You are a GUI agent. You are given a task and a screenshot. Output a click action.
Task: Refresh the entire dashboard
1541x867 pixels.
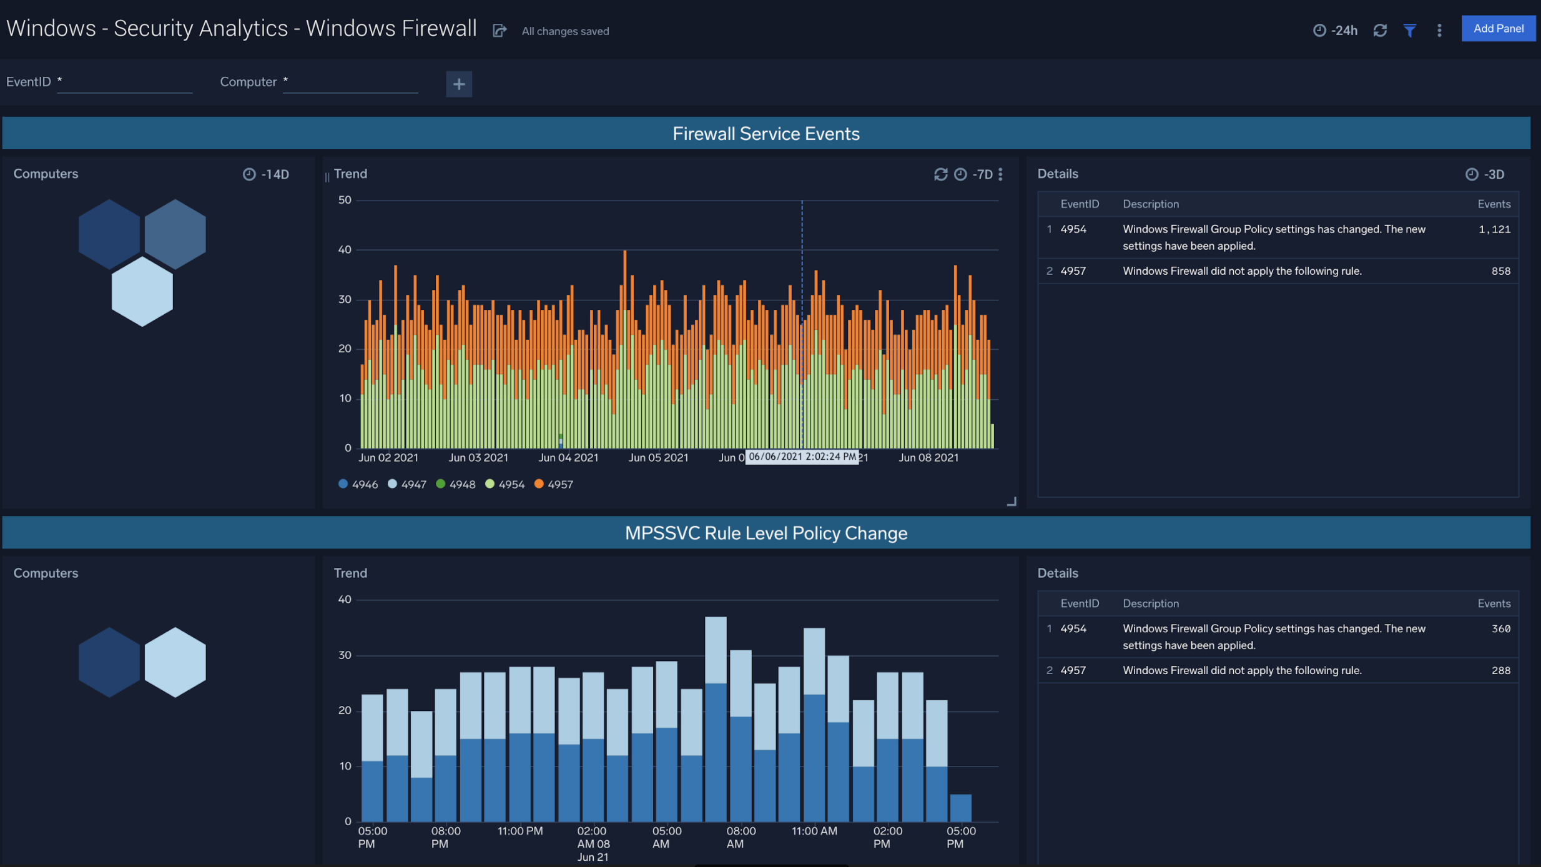pyautogui.click(x=1381, y=29)
